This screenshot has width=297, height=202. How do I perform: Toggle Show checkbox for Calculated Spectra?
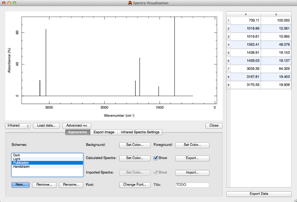[156, 158]
